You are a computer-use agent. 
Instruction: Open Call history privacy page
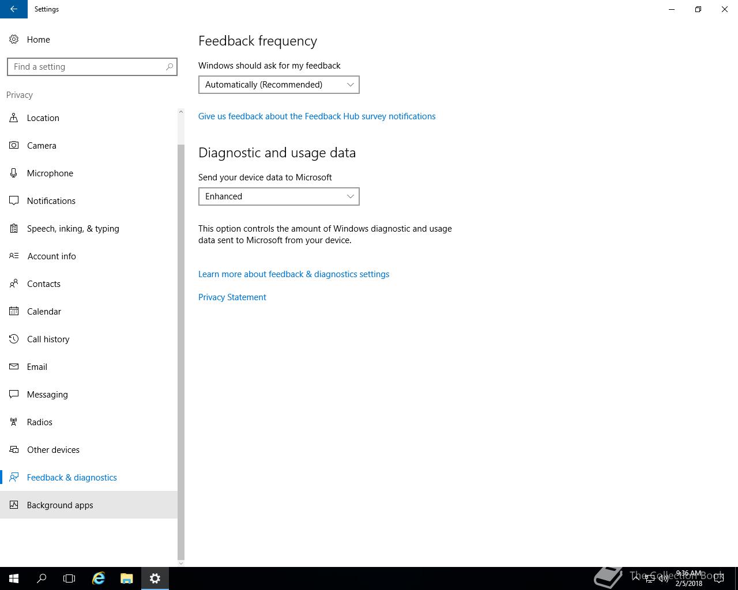[89, 339]
